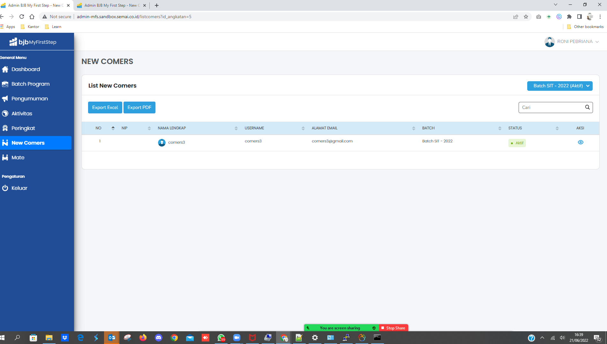The image size is (607, 344).
Task: Open RONI PEBRIANA user menu
Action: click(x=572, y=42)
